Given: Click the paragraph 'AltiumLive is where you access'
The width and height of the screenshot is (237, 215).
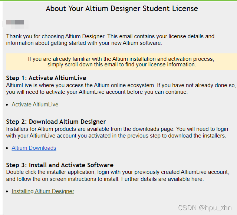Looking at the screenshot, I should (x=121, y=89).
